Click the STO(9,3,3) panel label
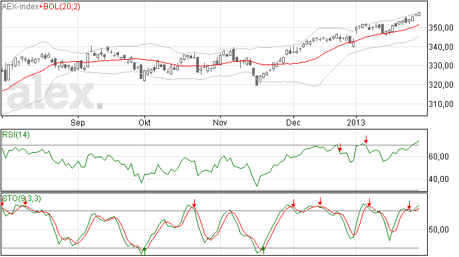459x257 pixels. coord(22,199)
